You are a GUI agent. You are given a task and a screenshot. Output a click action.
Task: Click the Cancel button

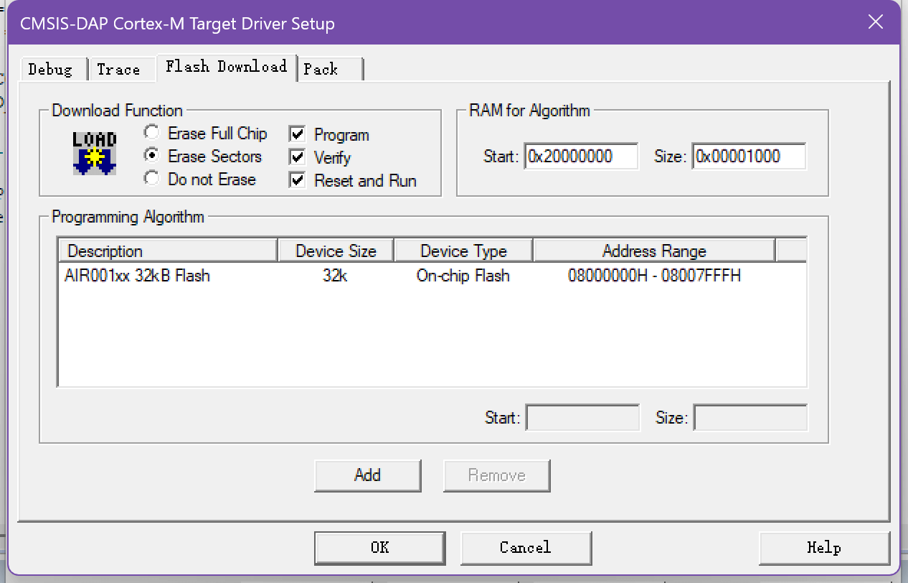coord(526,548)
